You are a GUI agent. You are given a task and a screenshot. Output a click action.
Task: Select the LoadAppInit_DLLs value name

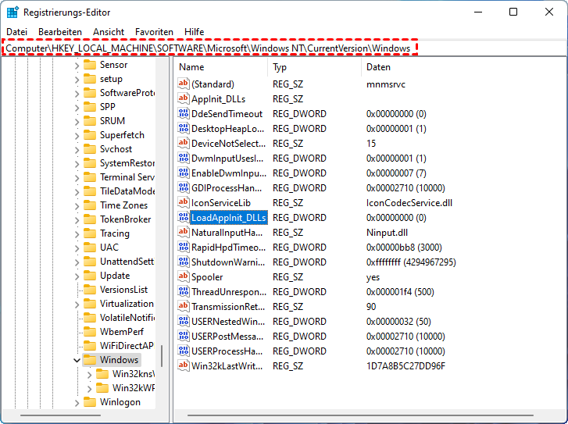tap(229, 218)
